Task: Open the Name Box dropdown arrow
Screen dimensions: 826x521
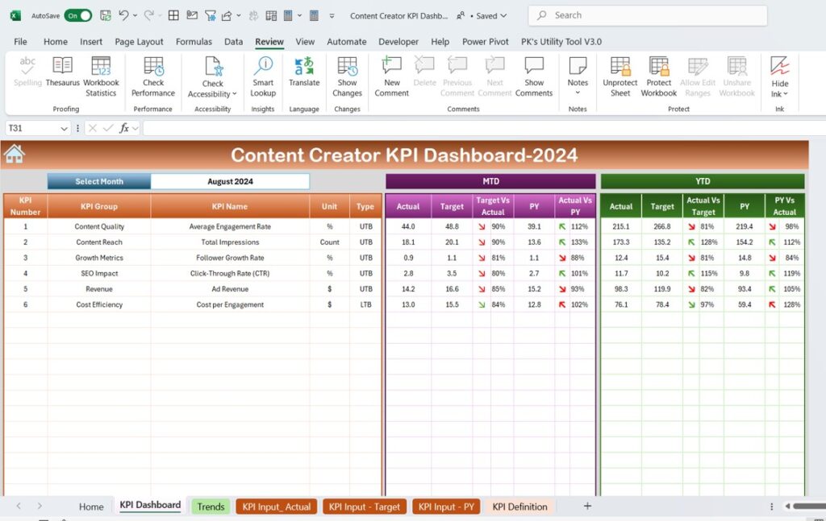Action: click(x=64, y=128)
